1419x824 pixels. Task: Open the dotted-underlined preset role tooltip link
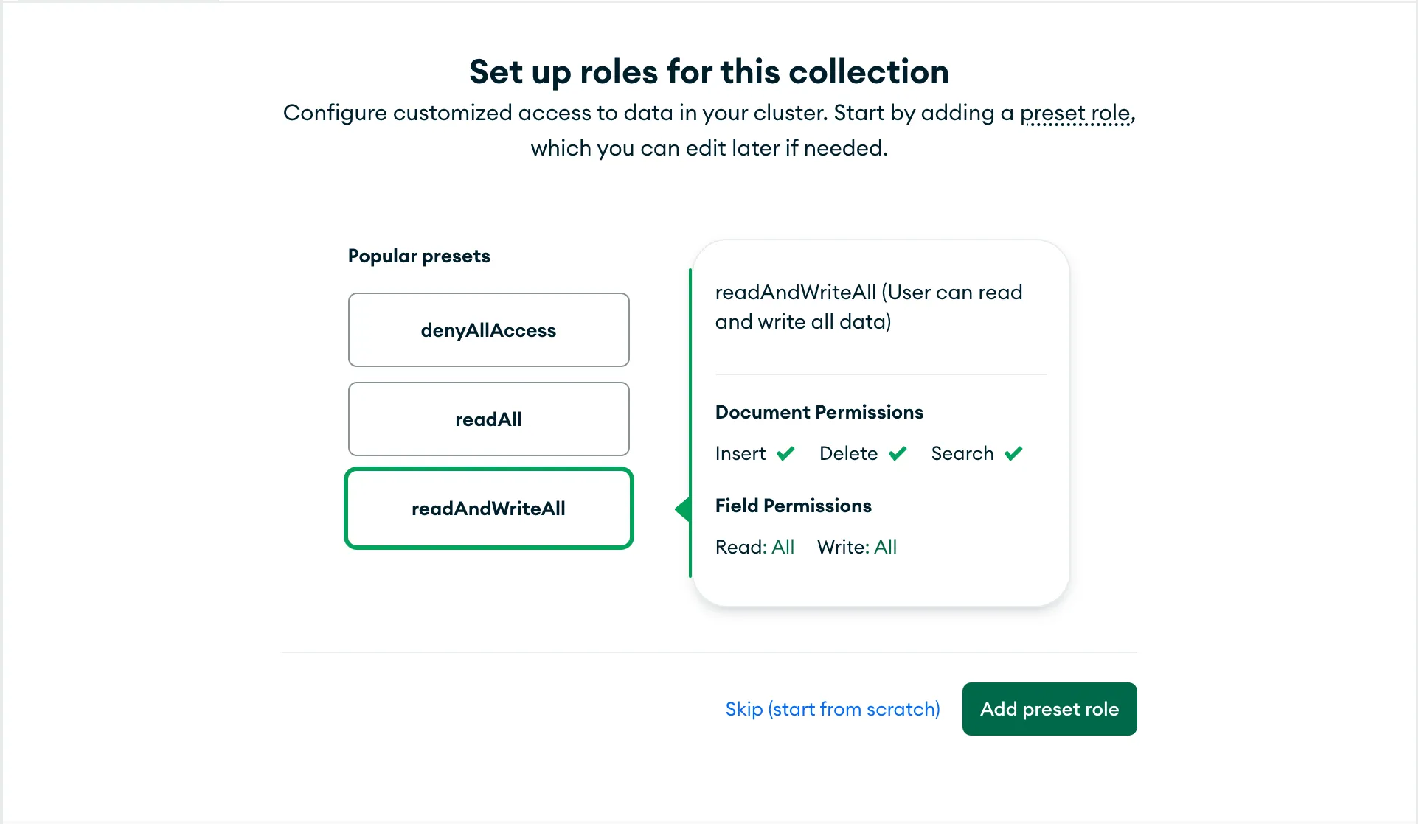pos(1075,113)
